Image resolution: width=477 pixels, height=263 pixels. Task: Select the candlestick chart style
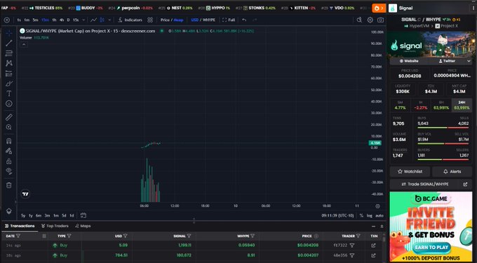pyautogui.click(x=102, y=20)
